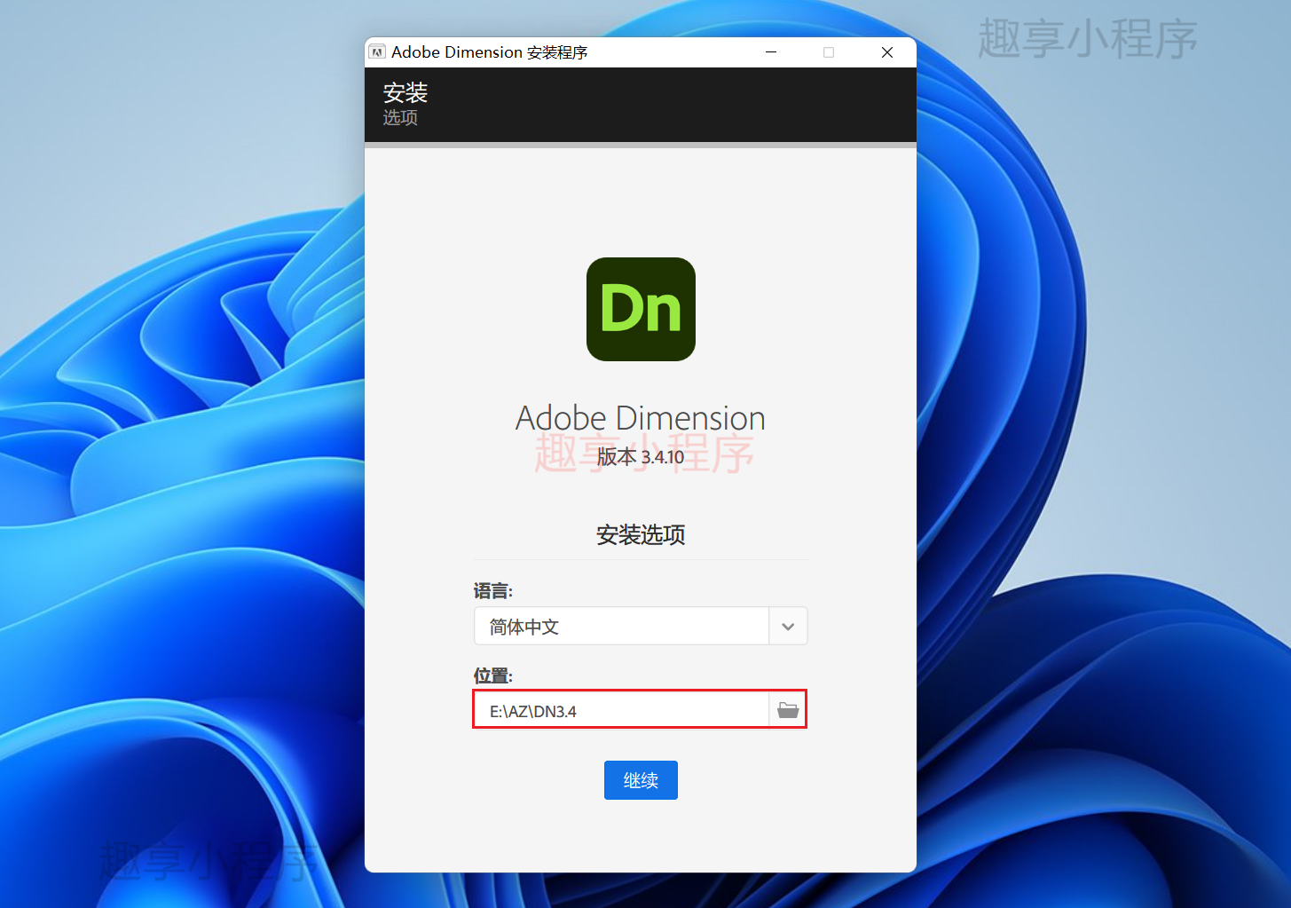The width and height of the screenshot is (1291, 908).
Task: Click the folder browse icon for install location
Action: coord(788,710)
